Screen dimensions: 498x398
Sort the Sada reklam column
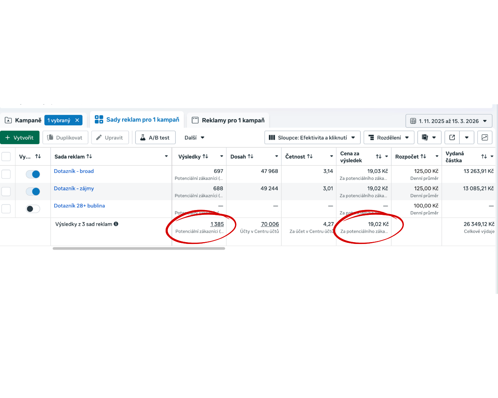[x=89, y=157]
